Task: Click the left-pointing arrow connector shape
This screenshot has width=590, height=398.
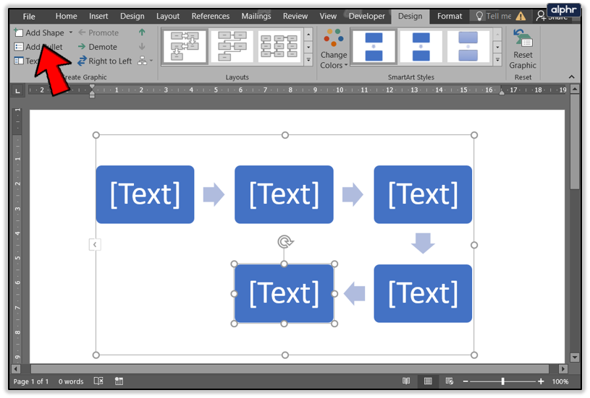Action: (x=355, y=293)
